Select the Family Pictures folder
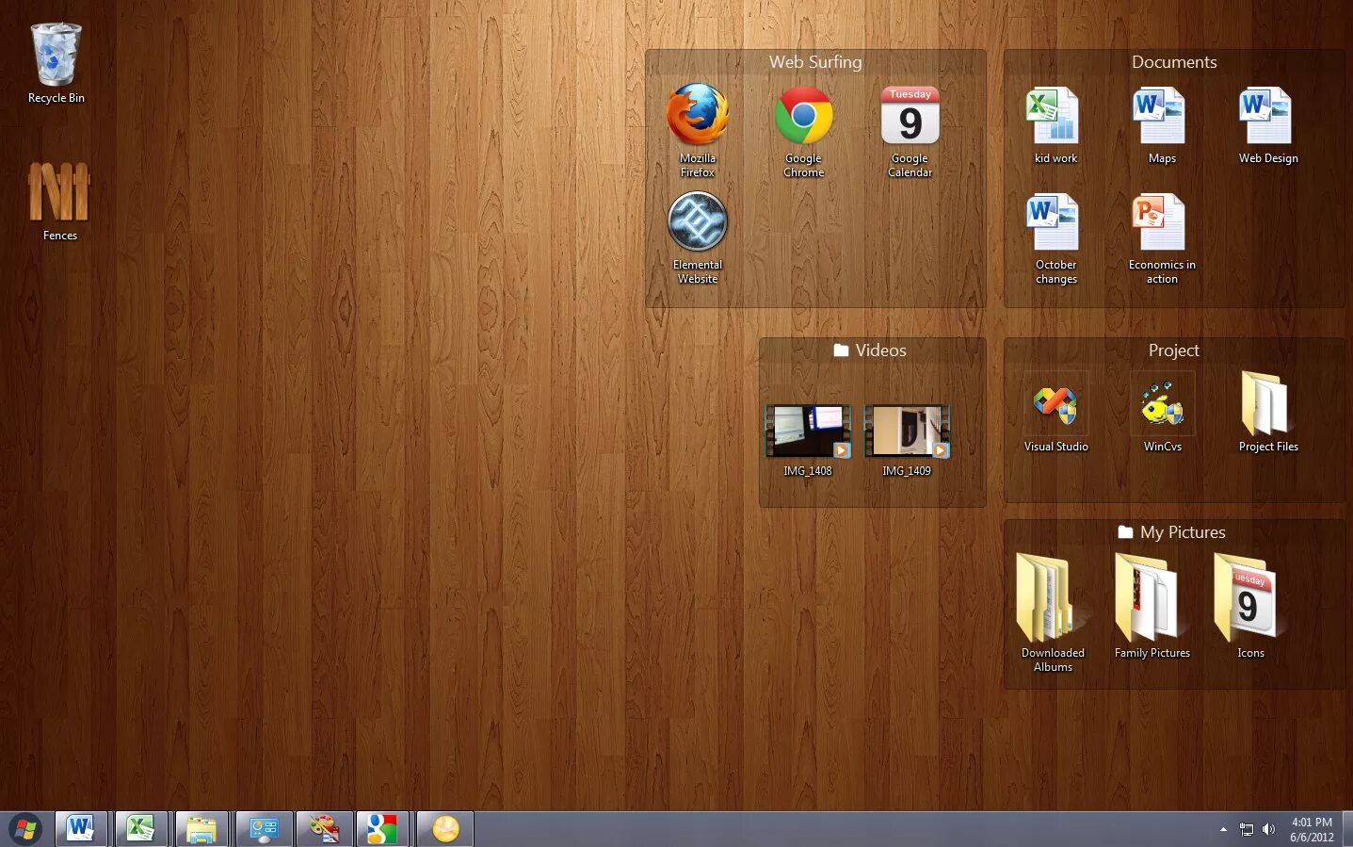This screenshot has width=1353, height=847. tap(1152, 606)
